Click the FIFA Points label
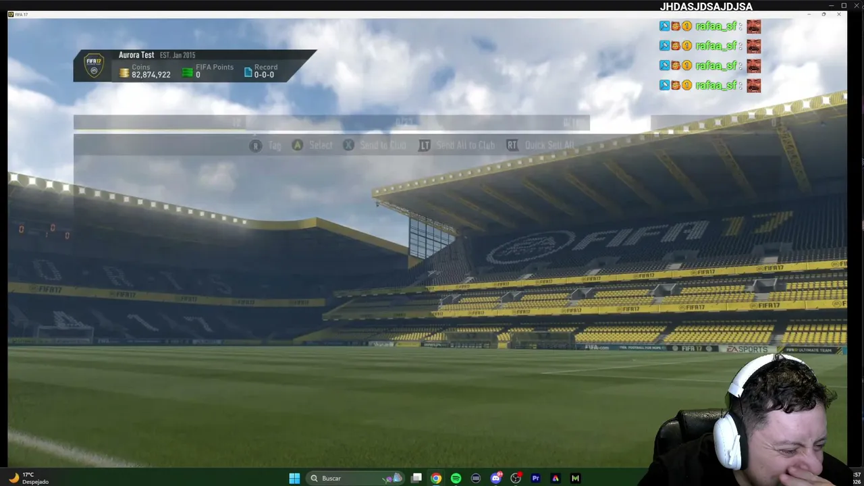 point(215,67)
